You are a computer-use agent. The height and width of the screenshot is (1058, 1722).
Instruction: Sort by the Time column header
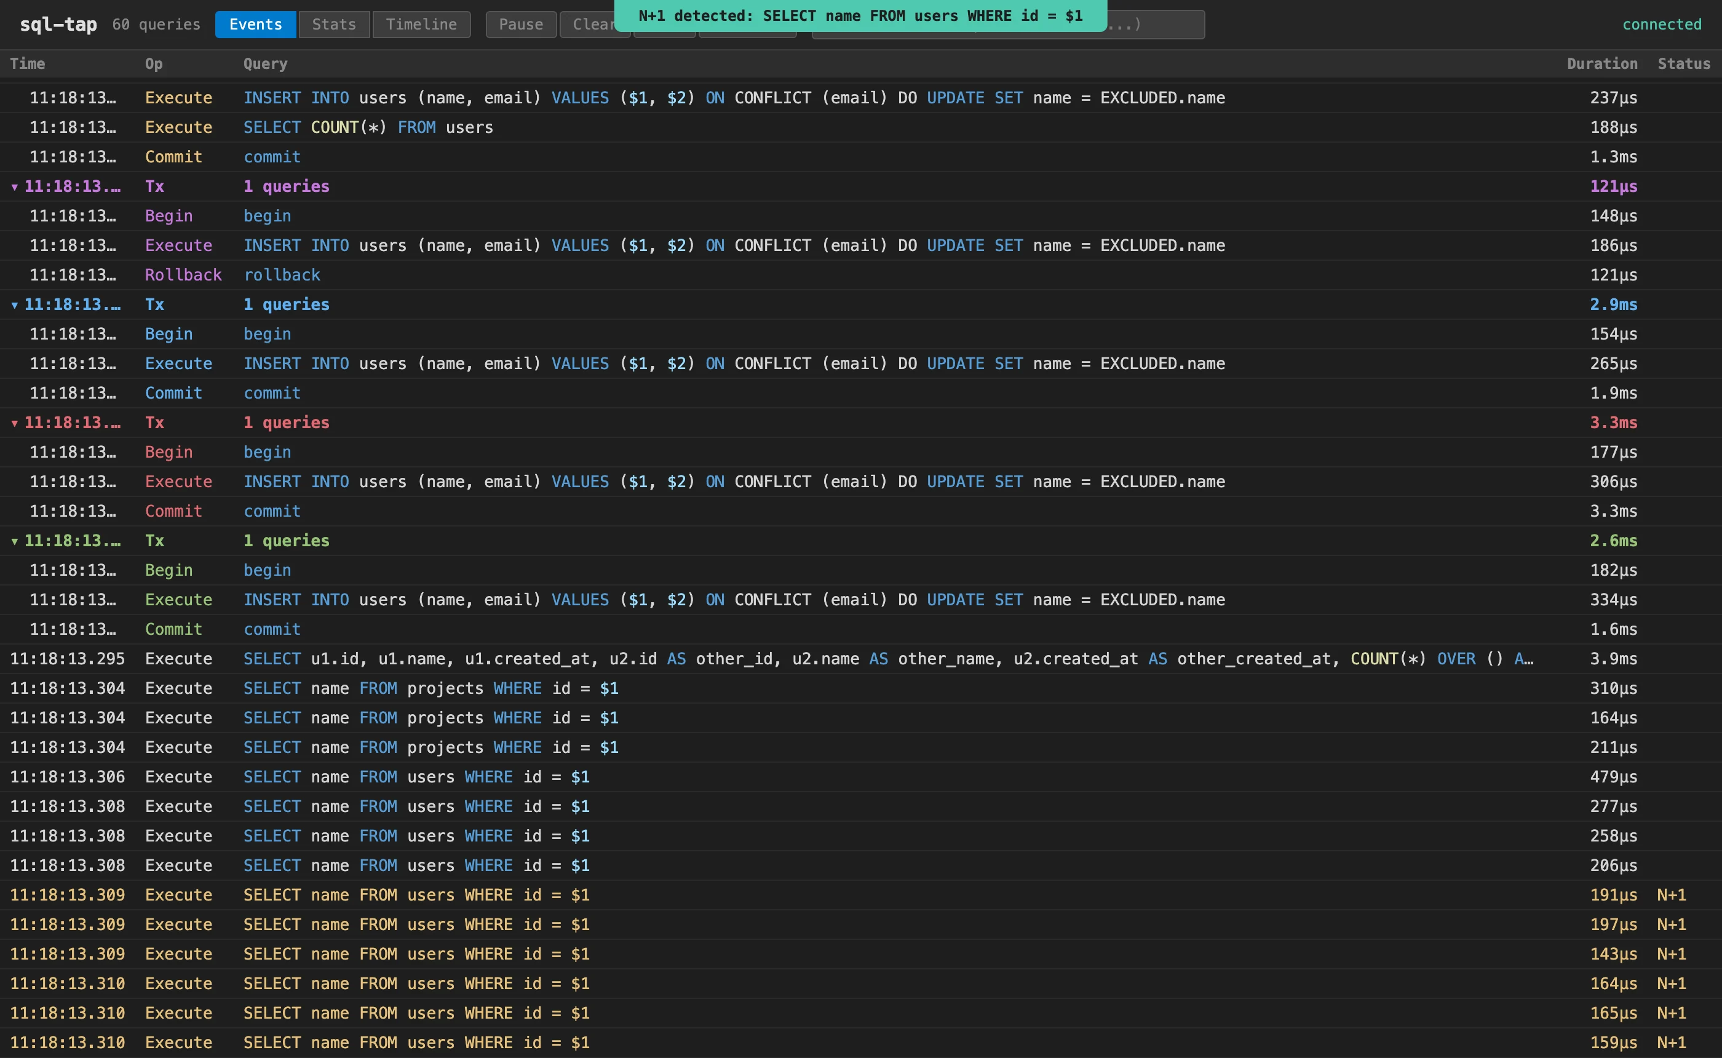coord(27,64)
